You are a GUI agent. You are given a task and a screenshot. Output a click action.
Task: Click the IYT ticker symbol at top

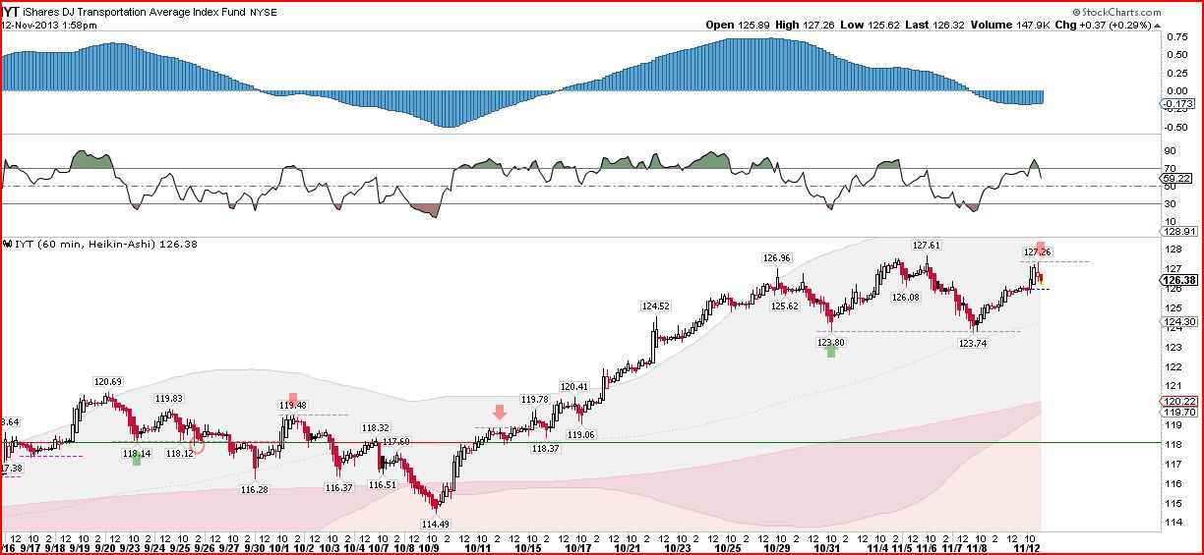pyautogui.click(x=9, y=11)
